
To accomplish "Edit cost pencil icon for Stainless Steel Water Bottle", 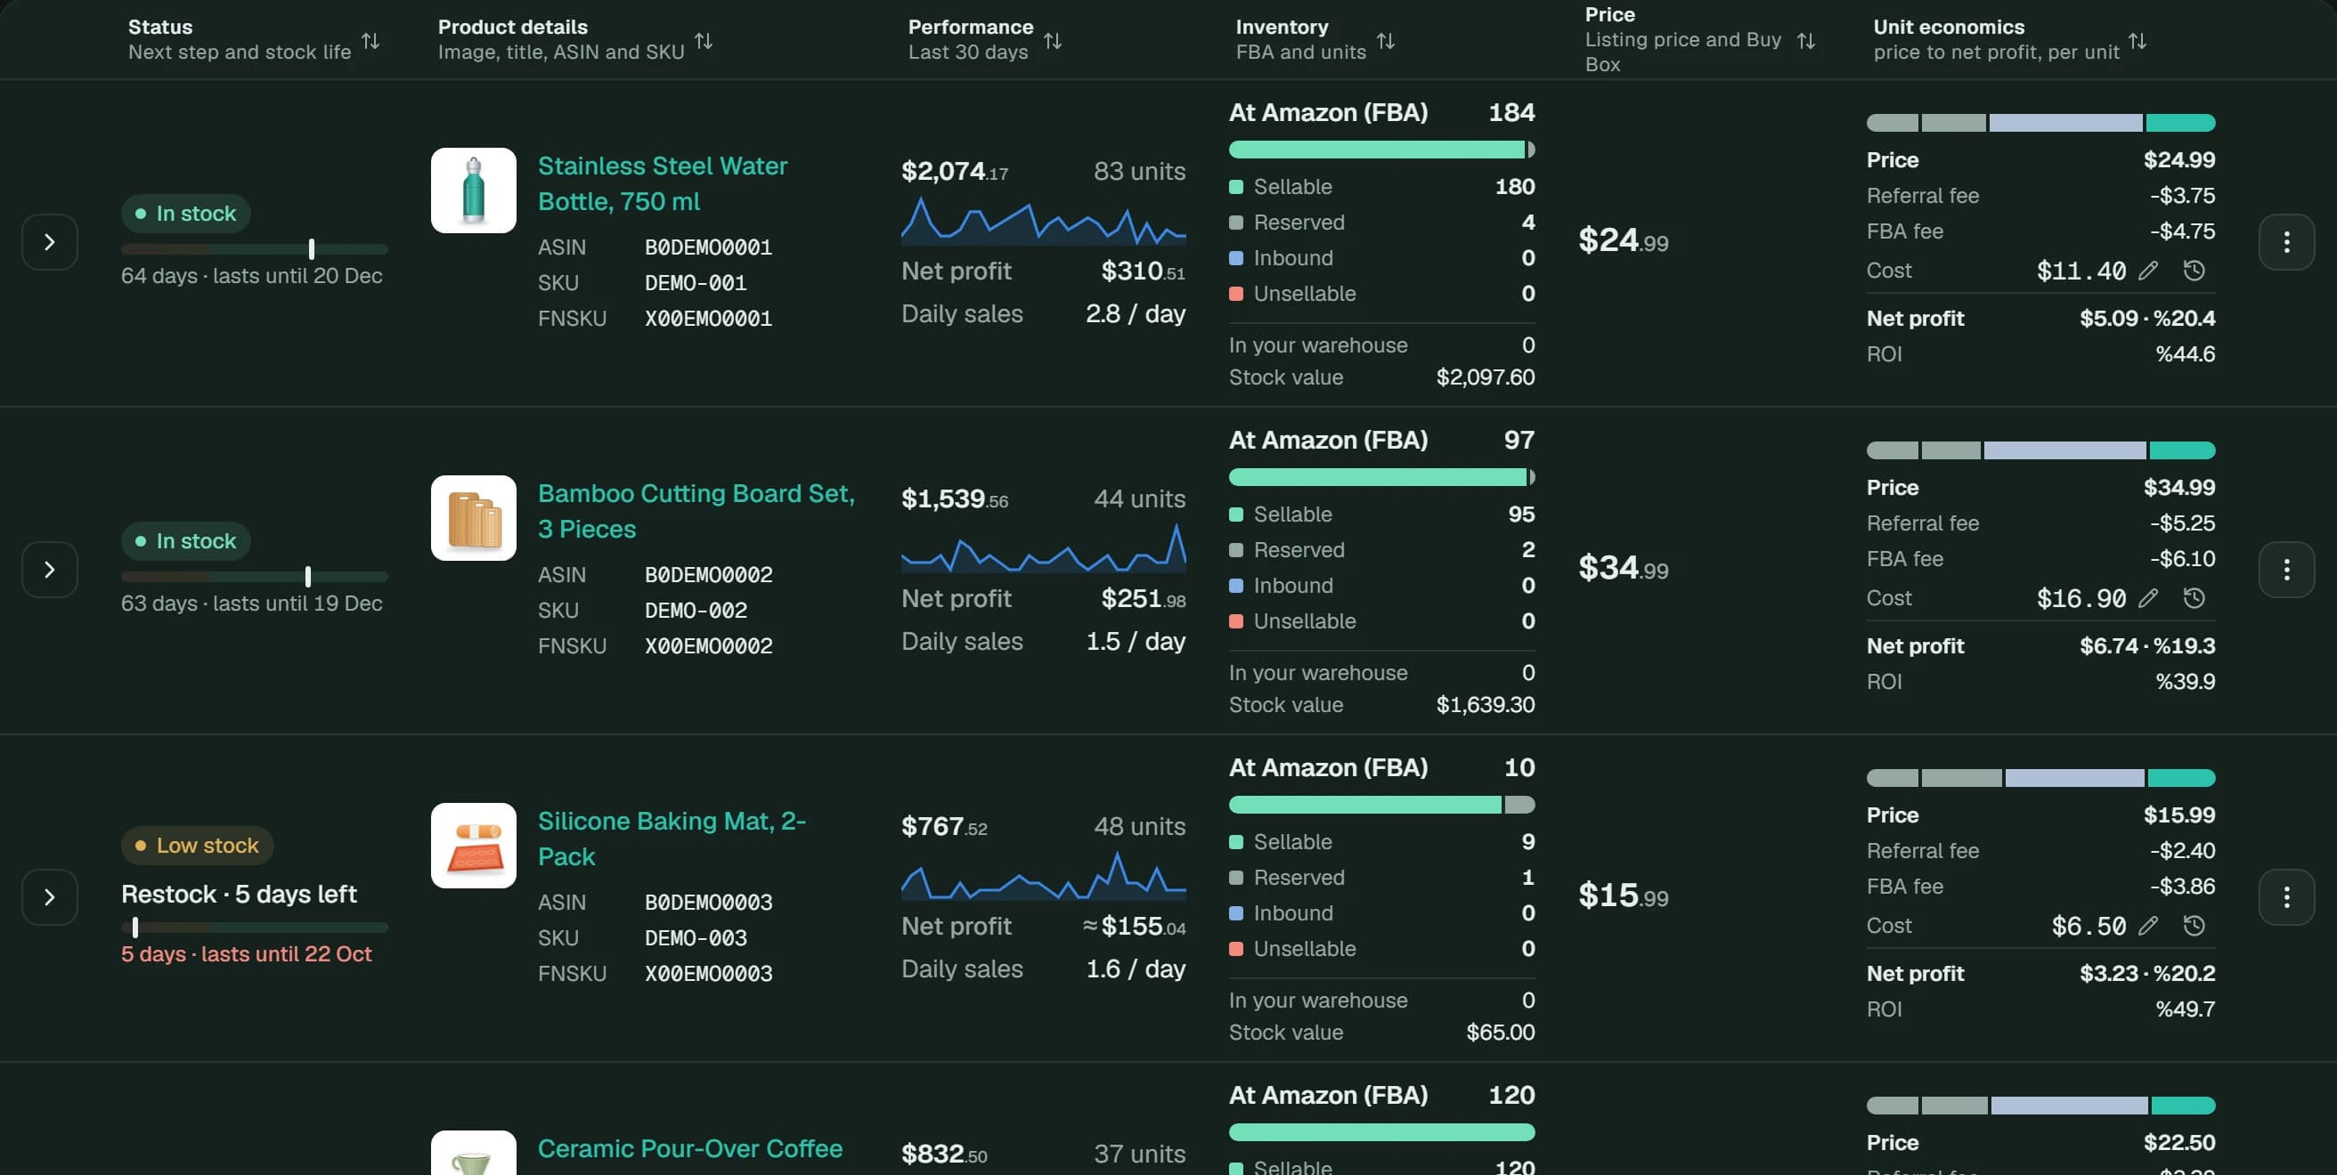I will (x=2147, y=271).
